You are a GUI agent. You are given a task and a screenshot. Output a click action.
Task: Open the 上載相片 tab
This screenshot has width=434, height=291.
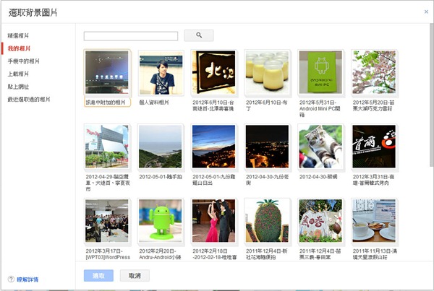click(18, 74)
